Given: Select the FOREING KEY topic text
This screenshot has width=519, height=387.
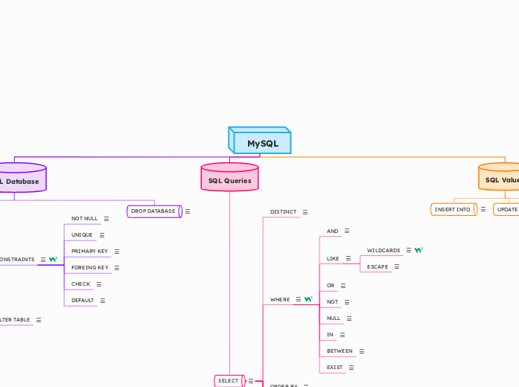Looking at the screenshot, I should [x=90, y=268].
